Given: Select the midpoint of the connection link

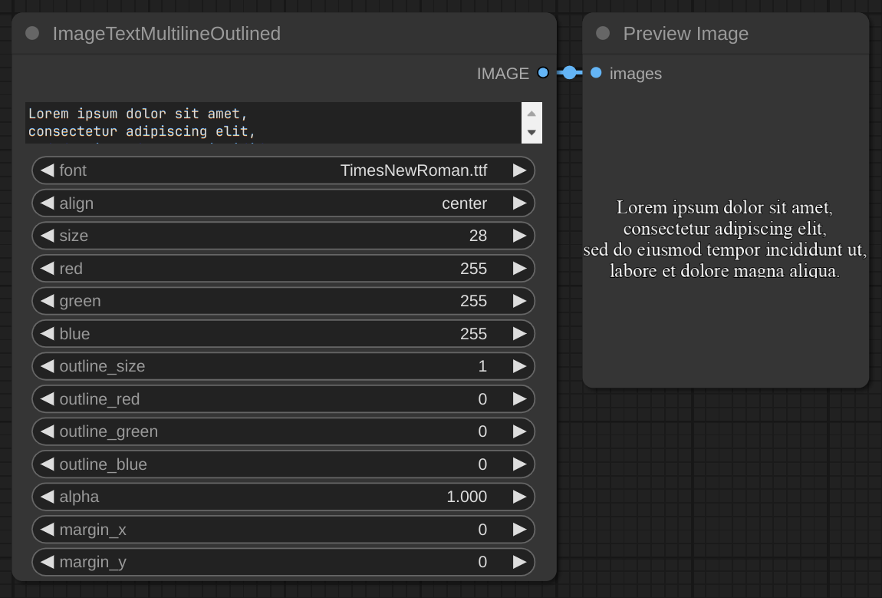Looking at the screenshot, I should (569, 73).
